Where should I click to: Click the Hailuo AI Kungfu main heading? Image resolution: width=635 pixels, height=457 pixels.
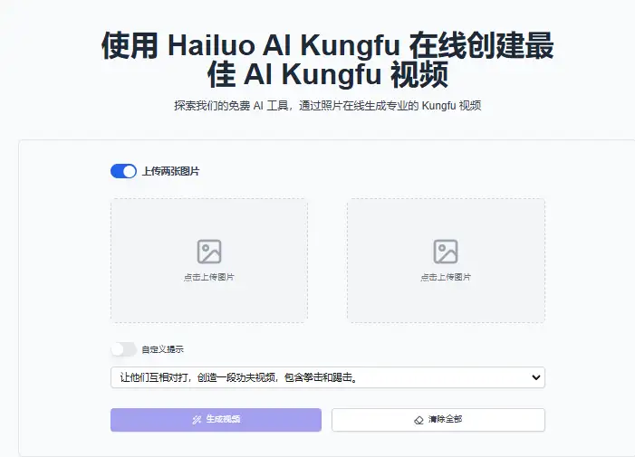point(327,60)
